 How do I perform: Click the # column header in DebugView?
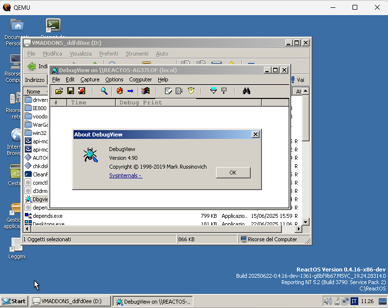coord(58,102)
